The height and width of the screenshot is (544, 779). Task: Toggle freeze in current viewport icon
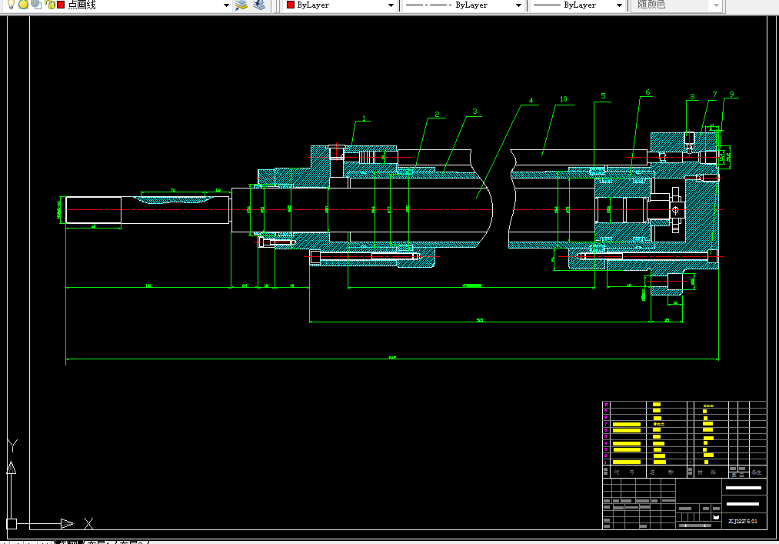[x=36, y=5]
